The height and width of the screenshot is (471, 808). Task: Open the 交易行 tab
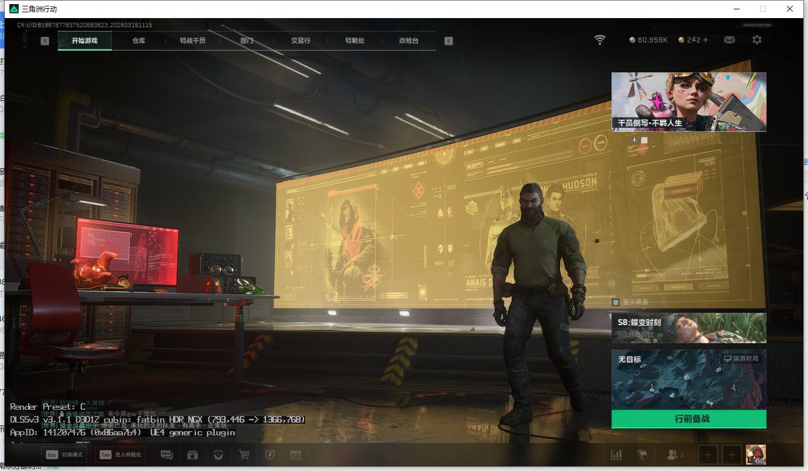click(x=301, y=41)
